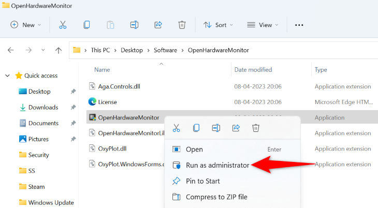
Task: Click the Paste icon in the main toolbar
Action: 110,25
